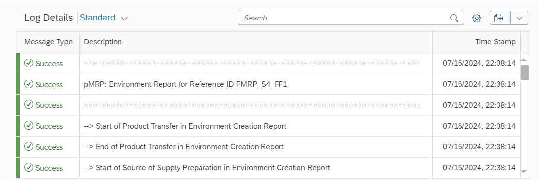
Task: Select 'Start of Source of Supply Preparation' row
Action: click(x=268, y=168)
